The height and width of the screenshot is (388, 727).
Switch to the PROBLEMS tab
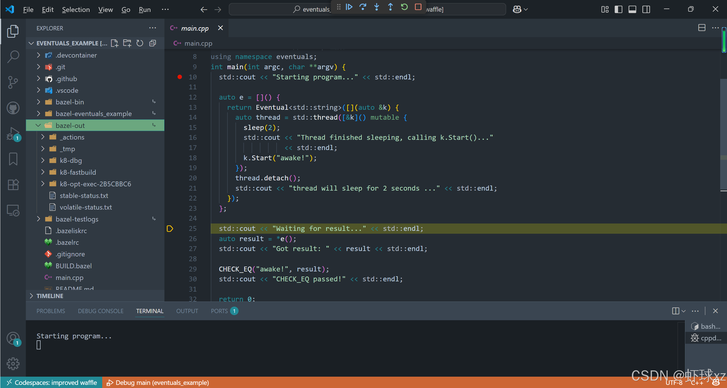coord(51,311)
